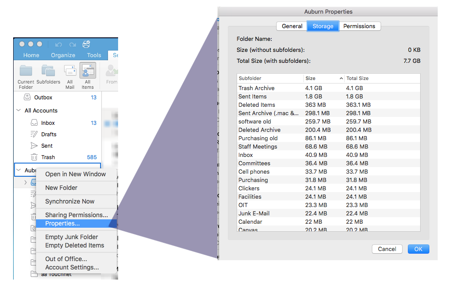This screenshot has width=450, height=291.
Task: Open the Organize ribbon tab
Action: point(63,55)
